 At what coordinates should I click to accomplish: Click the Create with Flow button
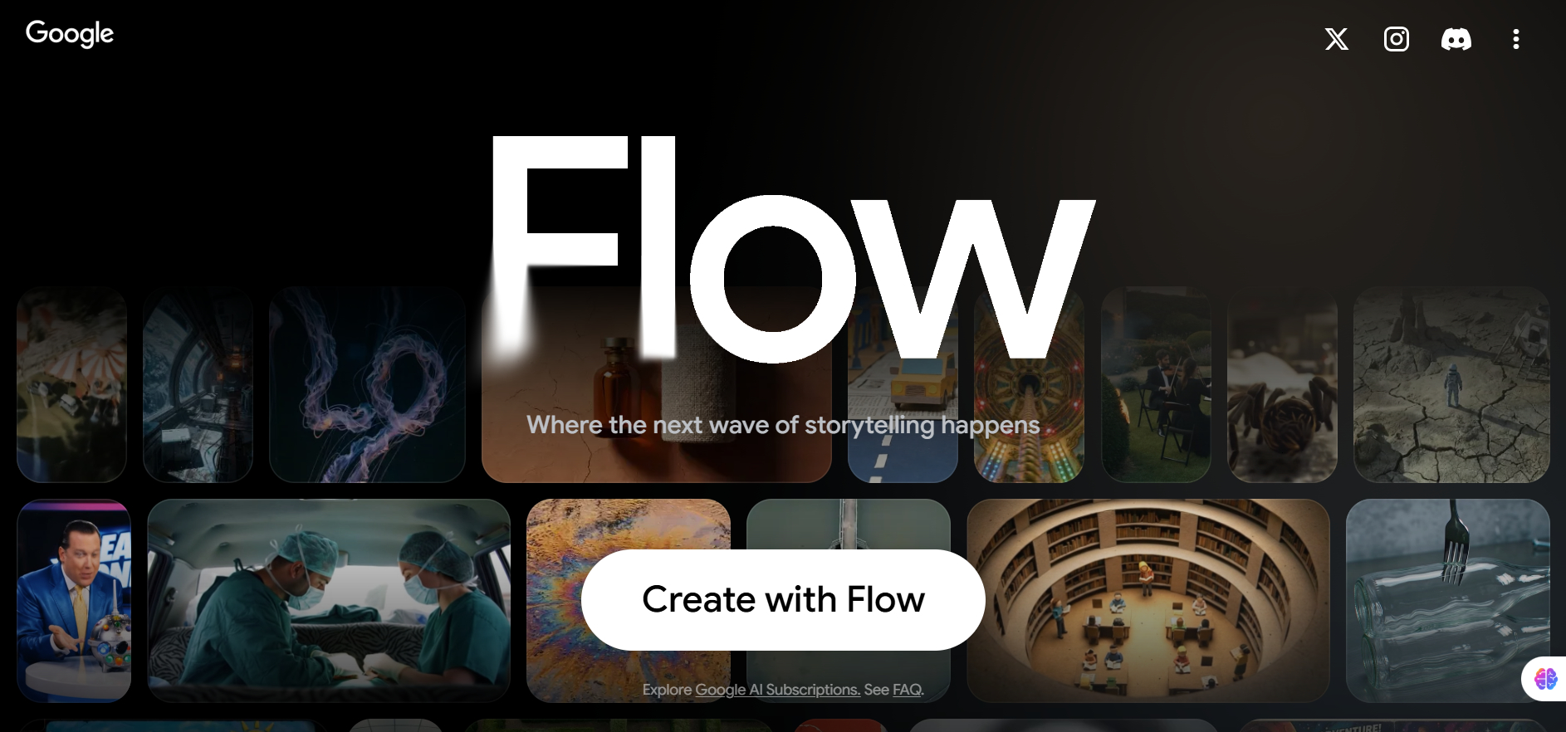(x=783, y=599)
